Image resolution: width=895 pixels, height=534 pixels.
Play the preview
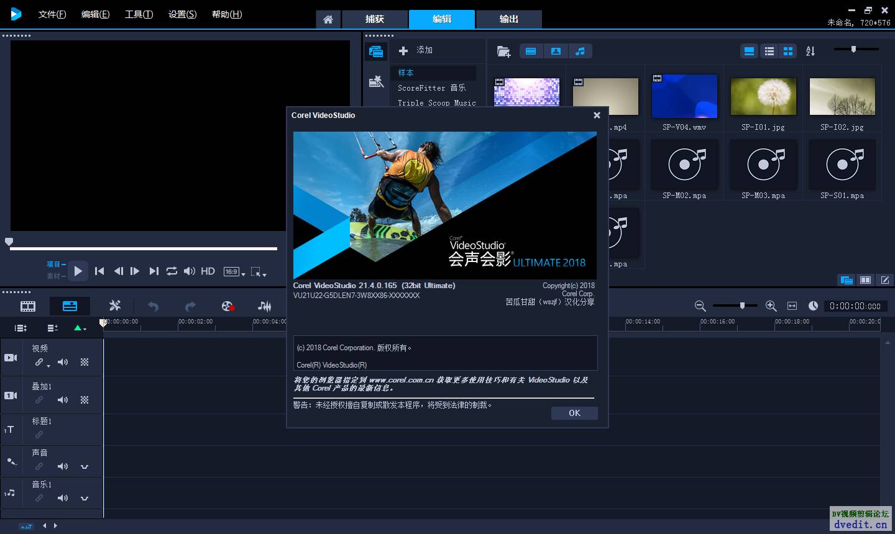pos(78,271)
